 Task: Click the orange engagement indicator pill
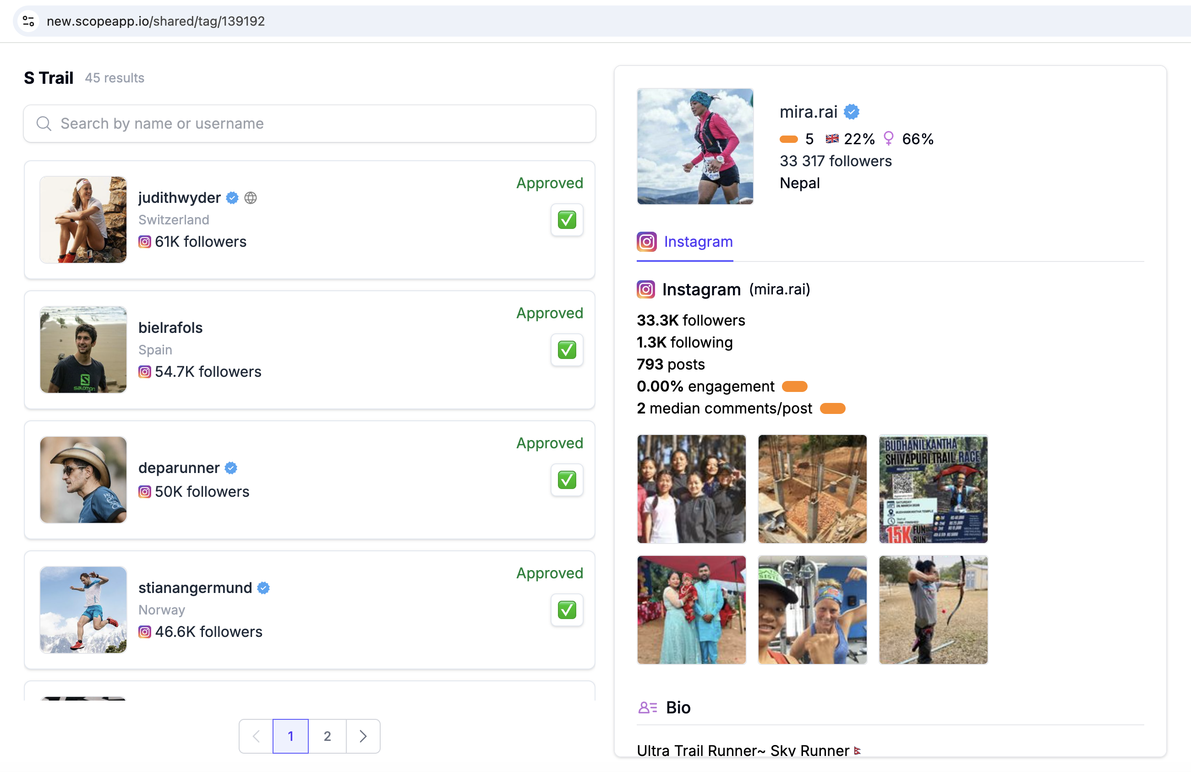coord(794,386)
